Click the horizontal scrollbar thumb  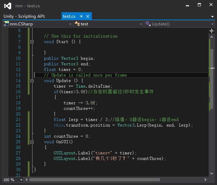(95, 180)
